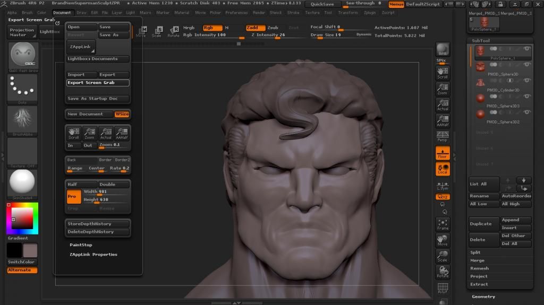
Task: Expand the Split section in SubTool
Action: pyautogui.click(x=475, y=252)
